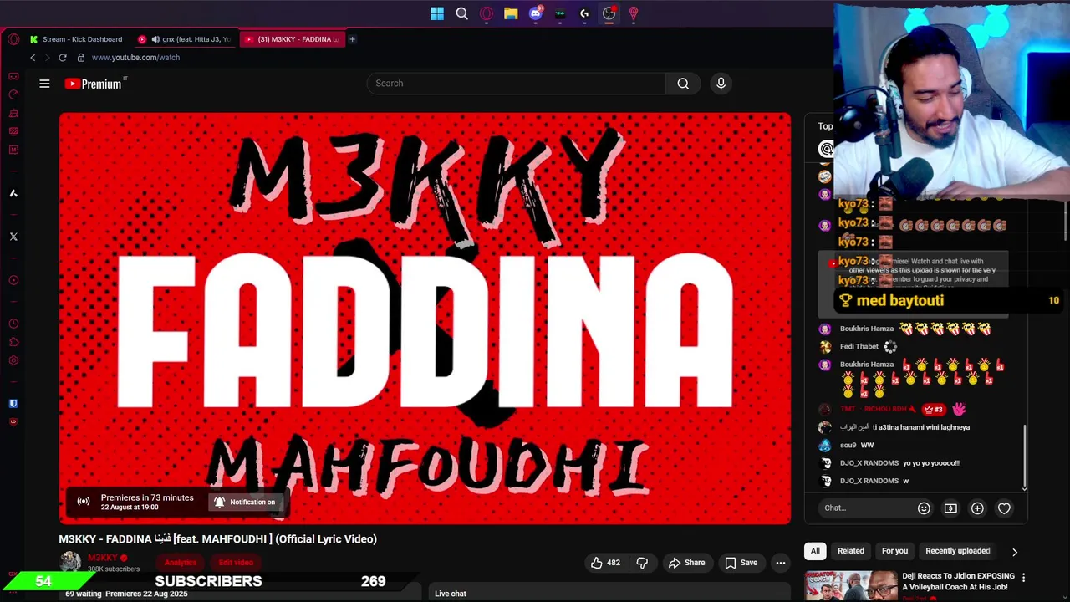Switch to the gnx (feat. Hitta J3) tab
The height and width of the screenshot is (602, 1070).
coord(186,39)
